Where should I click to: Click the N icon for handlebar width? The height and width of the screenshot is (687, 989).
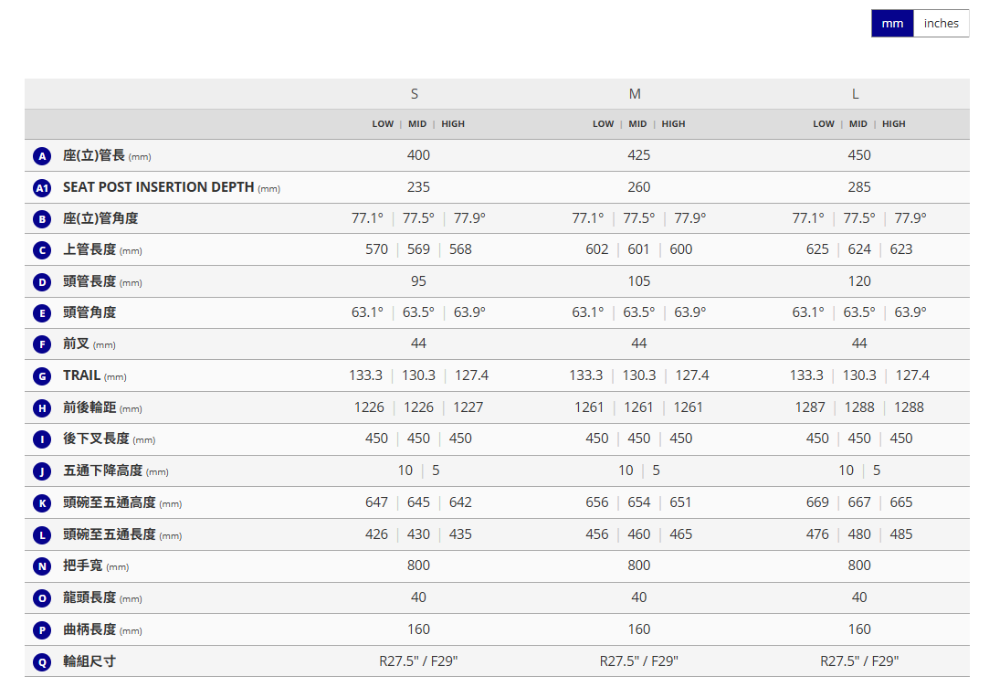pyautogui.click(x=41, y=566)
